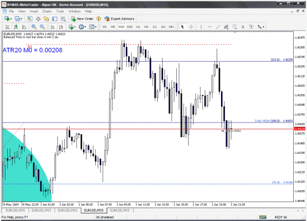Select the Arrows objects icon
The image size is (307, 221).
[260, 27]
